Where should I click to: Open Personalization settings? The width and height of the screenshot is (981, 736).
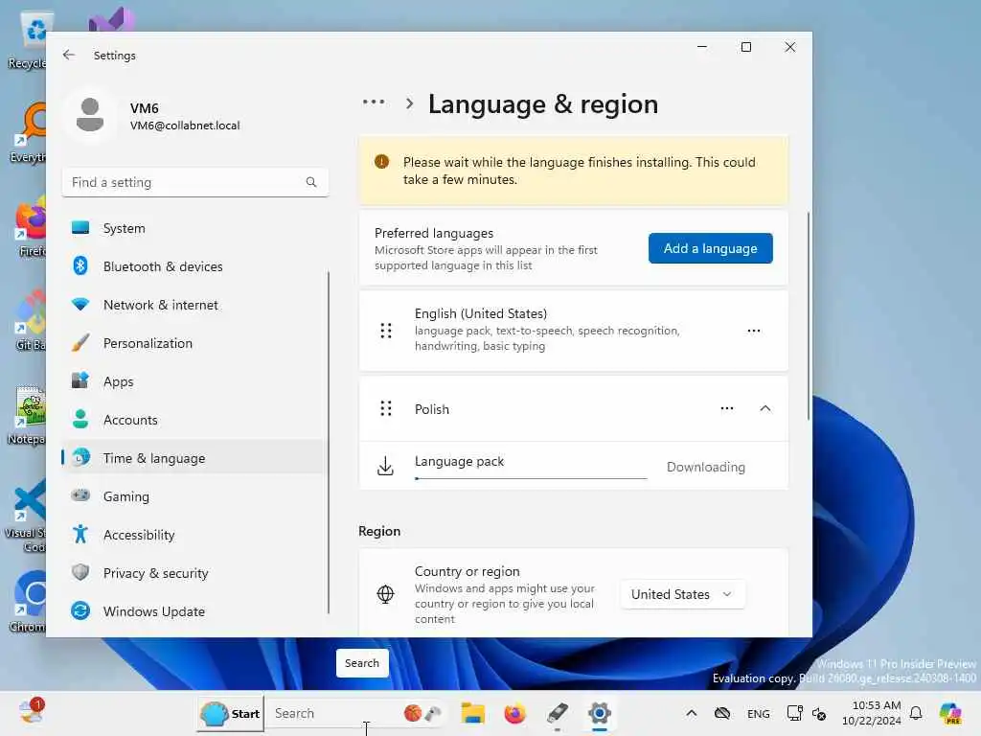coord(194,343)
